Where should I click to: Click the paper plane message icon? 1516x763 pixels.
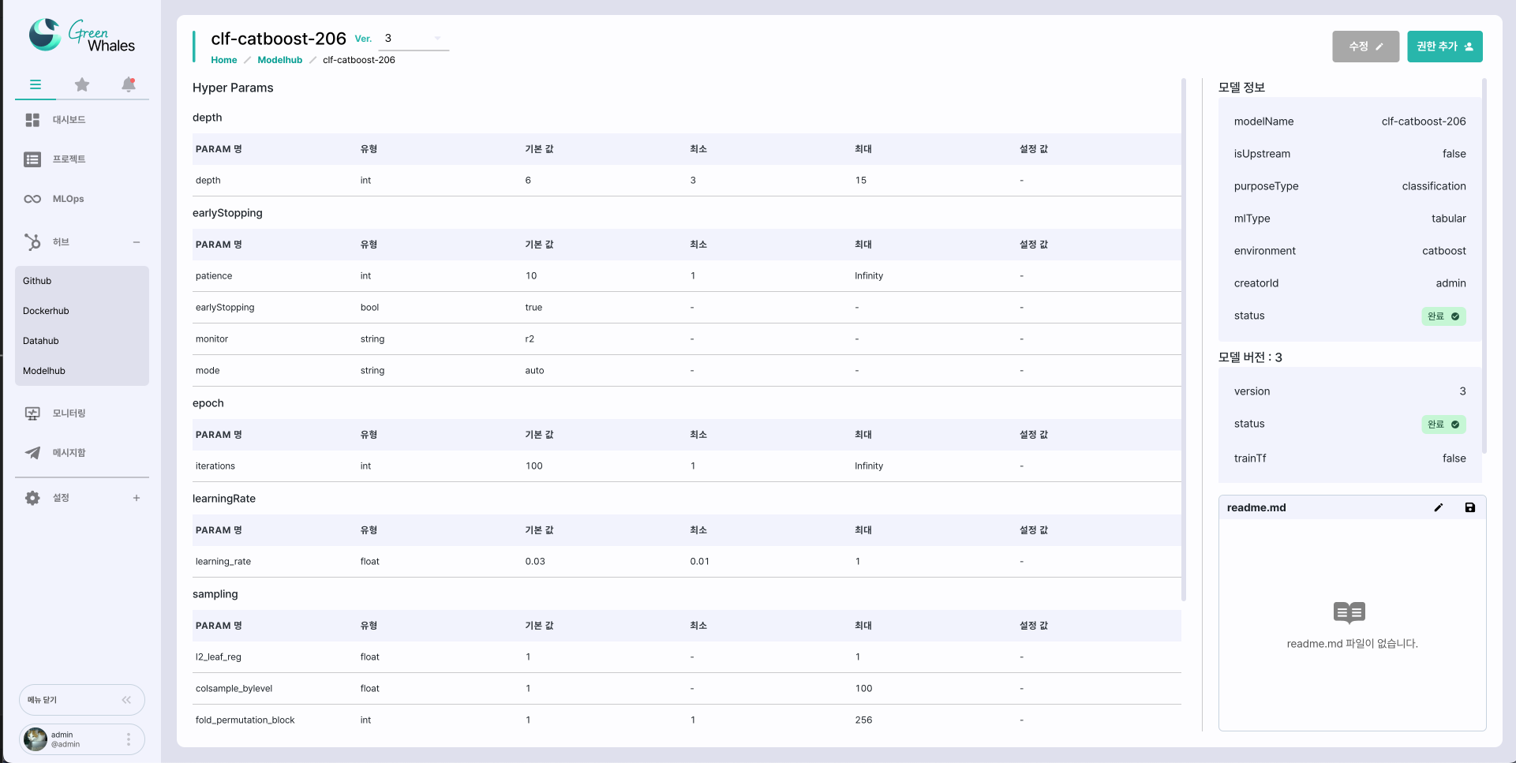click(x=32, y=453)
